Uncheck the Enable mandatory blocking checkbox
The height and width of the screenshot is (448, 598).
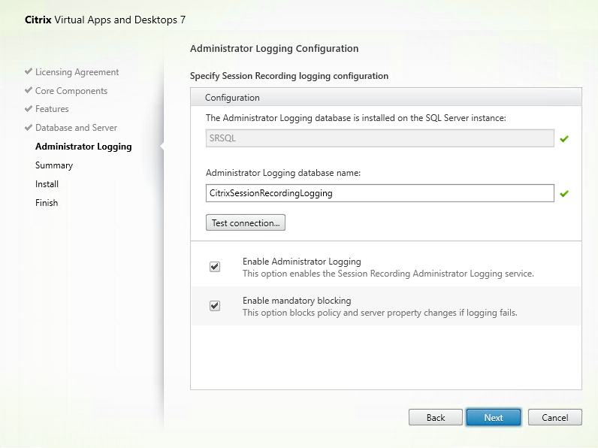(215, 306)
